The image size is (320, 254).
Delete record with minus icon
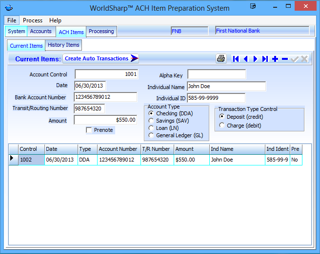coord(285,59)
